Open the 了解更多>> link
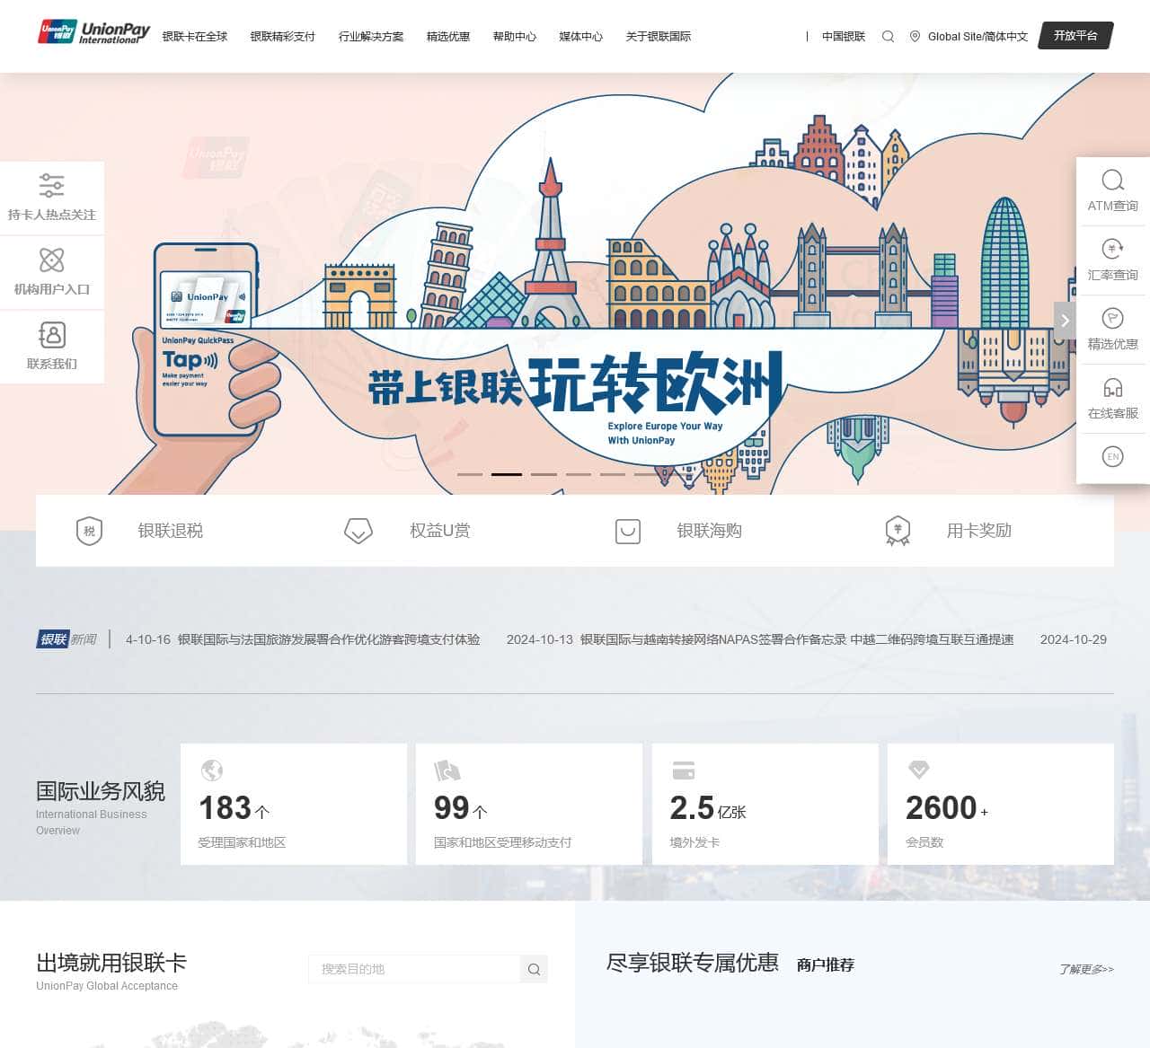The height and width of the screenshot is (1048, 1150). [1086, 969]
